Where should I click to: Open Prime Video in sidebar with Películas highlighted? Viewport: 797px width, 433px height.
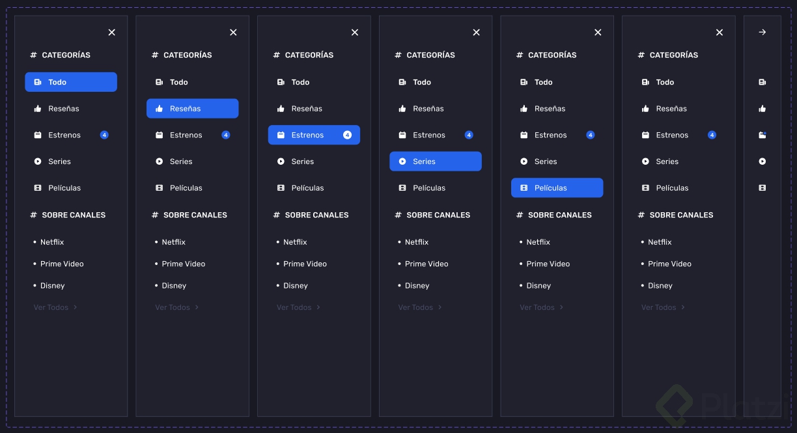coord(548,264)
